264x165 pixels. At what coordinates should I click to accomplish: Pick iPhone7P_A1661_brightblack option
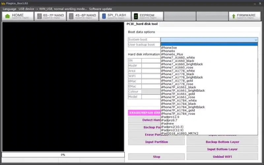[x=209, y=90]
